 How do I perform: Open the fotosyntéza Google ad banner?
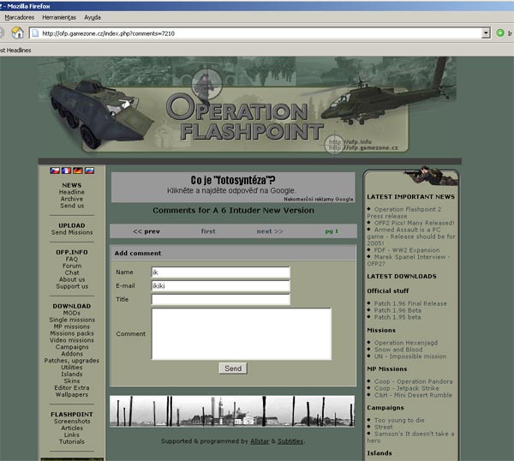[233, 187]
